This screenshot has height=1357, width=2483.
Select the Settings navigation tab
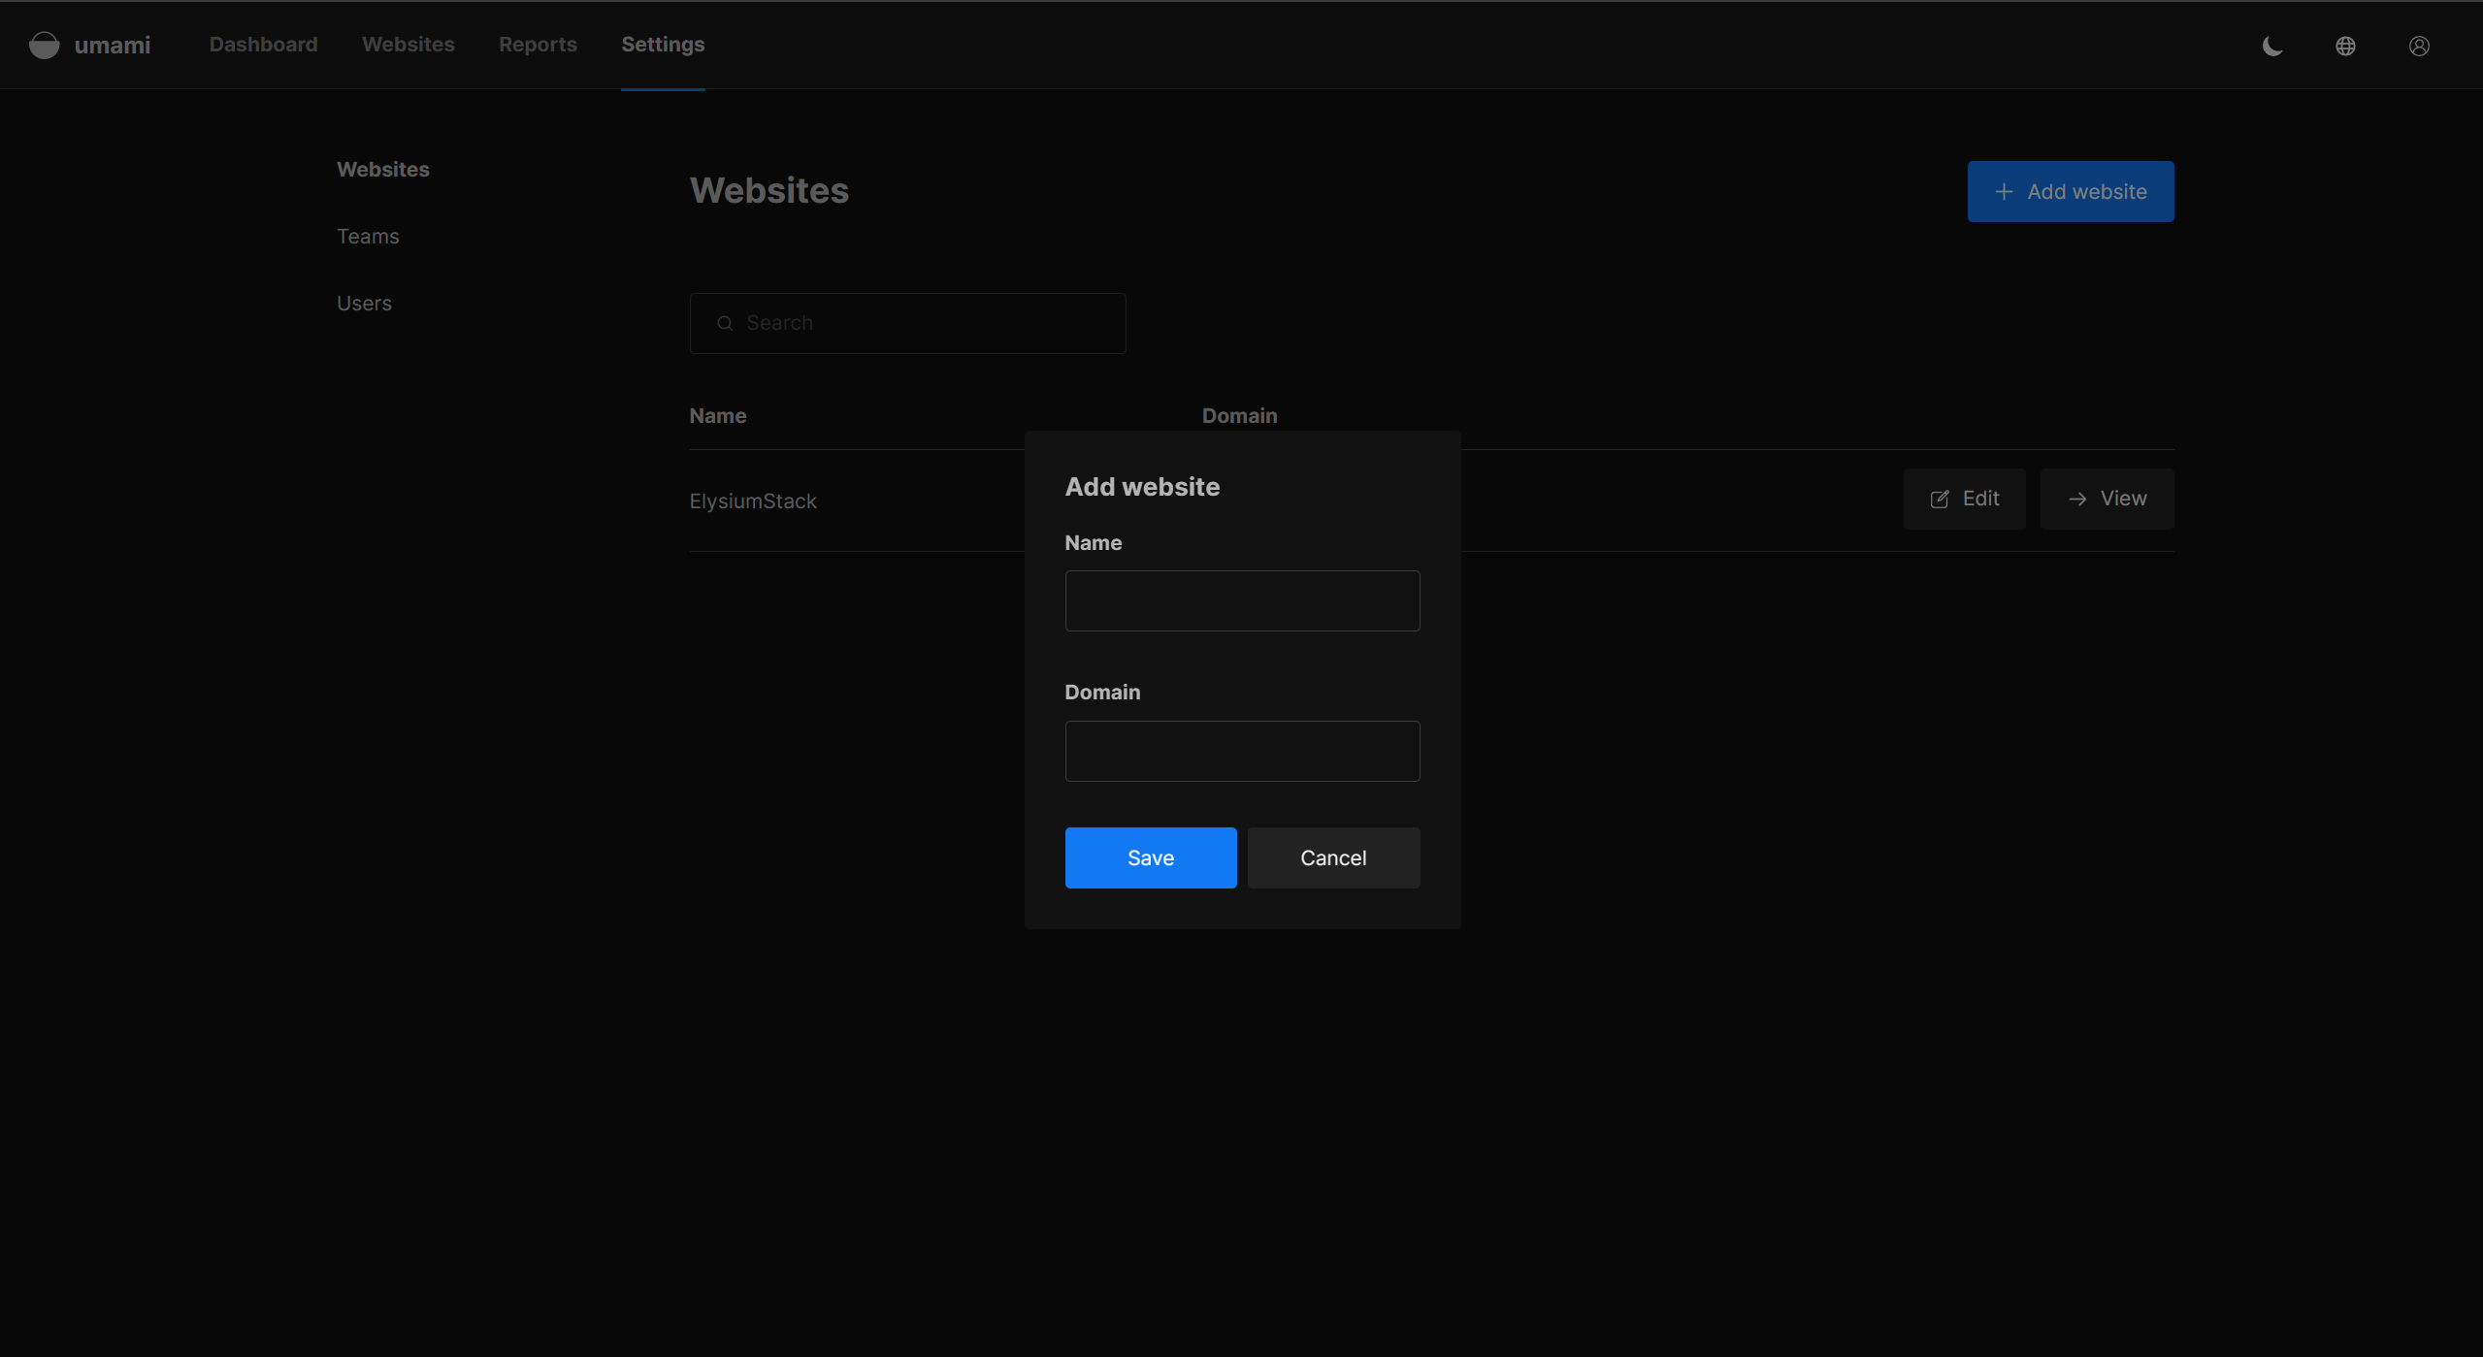pyautogui.click(x=663, y=45)
